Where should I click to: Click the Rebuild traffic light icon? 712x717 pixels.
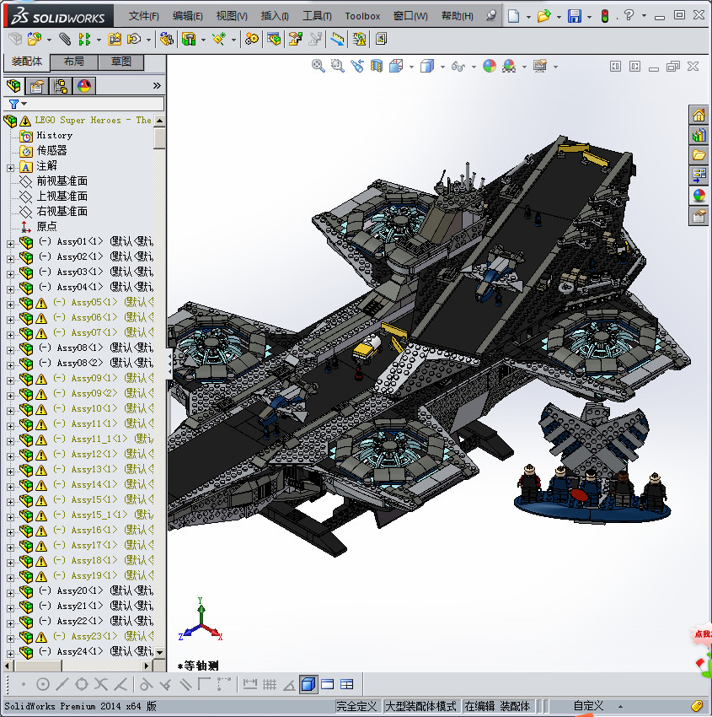[605, 16]
